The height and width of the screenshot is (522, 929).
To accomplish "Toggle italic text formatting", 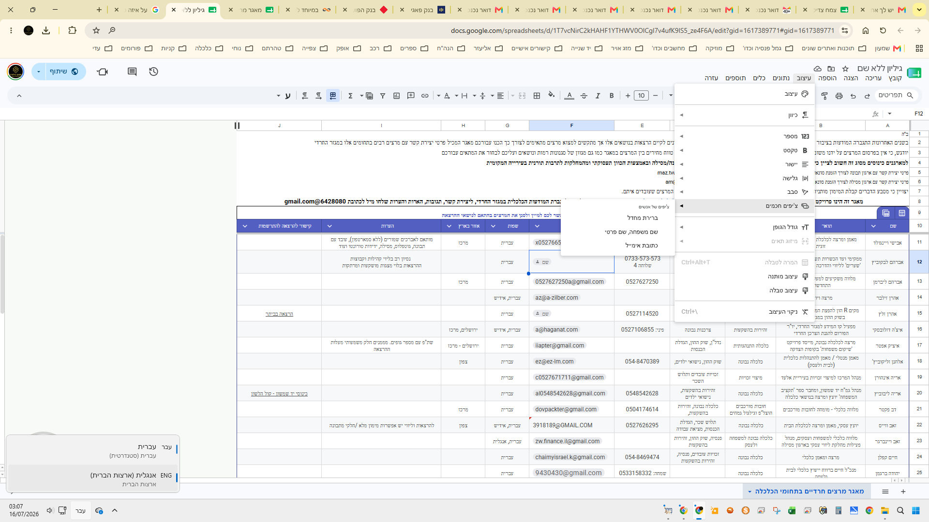I will tap(598, 96).
